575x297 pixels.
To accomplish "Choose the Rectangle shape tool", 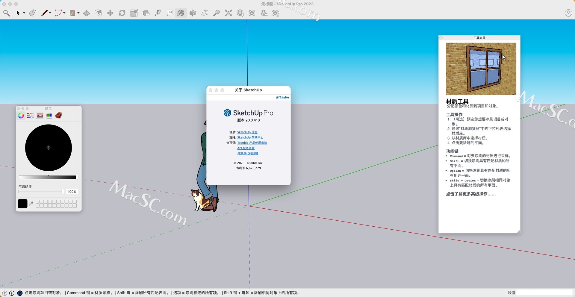I will [72, 13].
